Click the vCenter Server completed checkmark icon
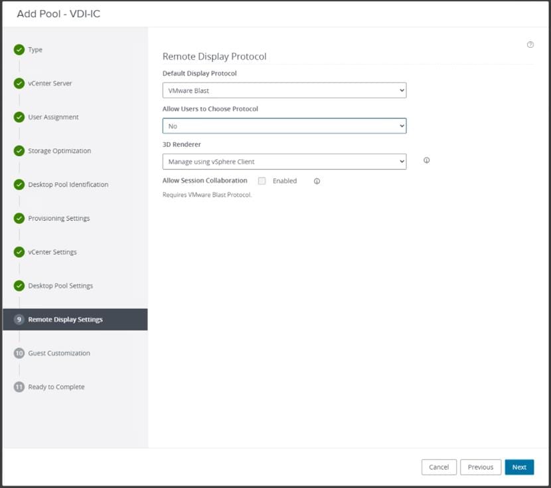The image size is (551, 488). (x=19, y=84)
